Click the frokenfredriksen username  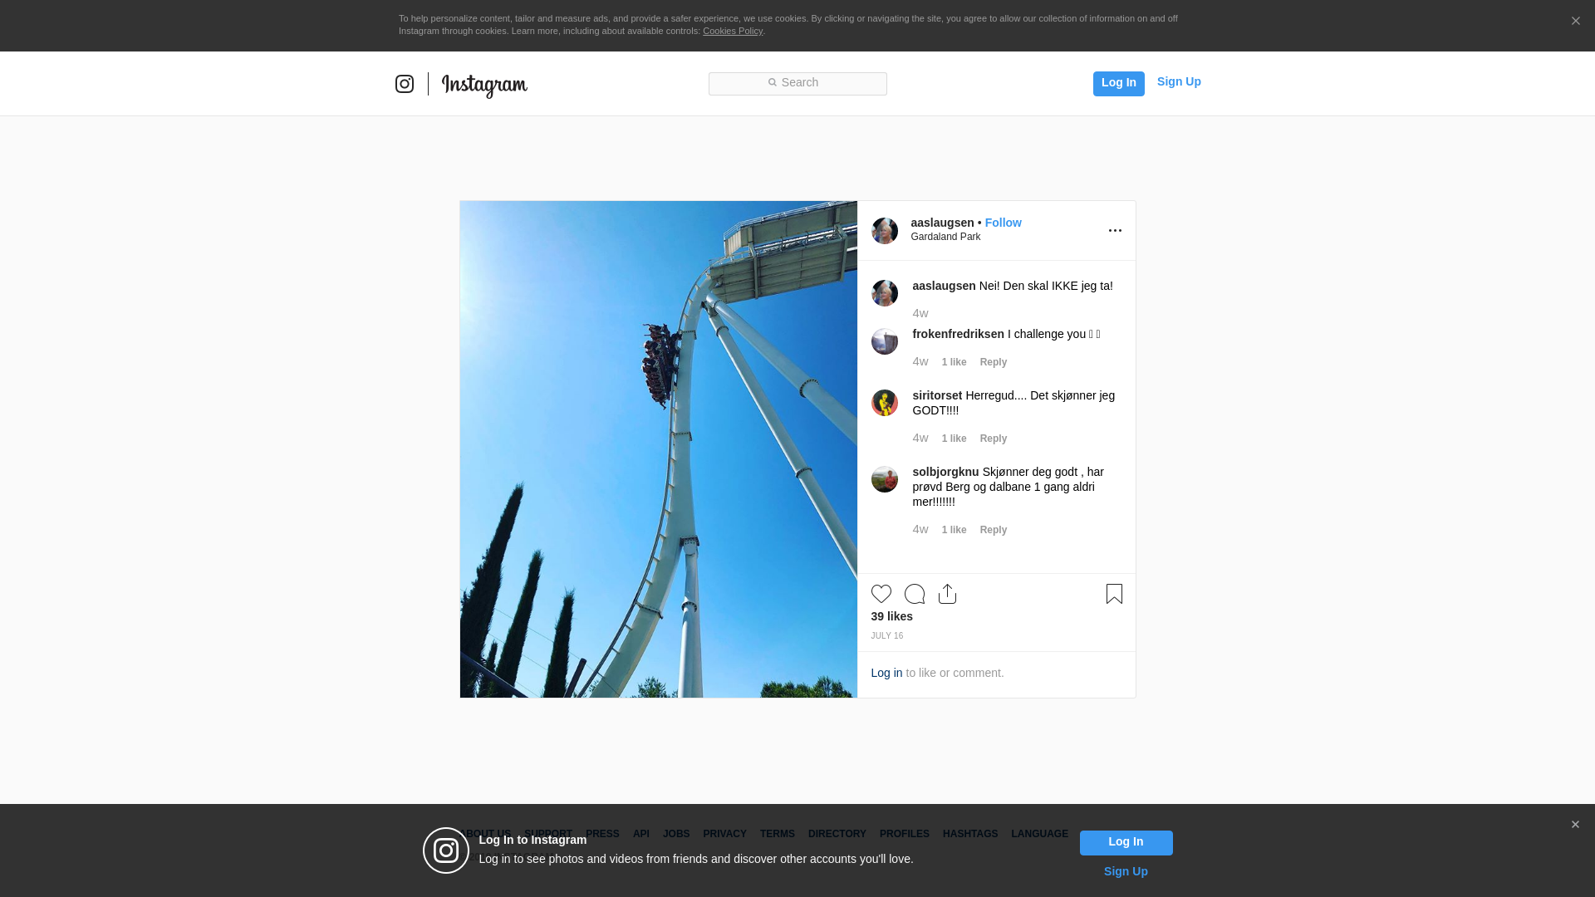[x=958, y=334]
